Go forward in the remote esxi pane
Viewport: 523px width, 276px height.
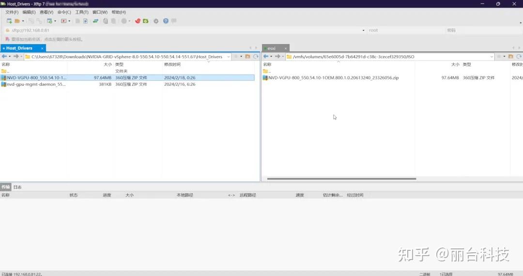277,56
